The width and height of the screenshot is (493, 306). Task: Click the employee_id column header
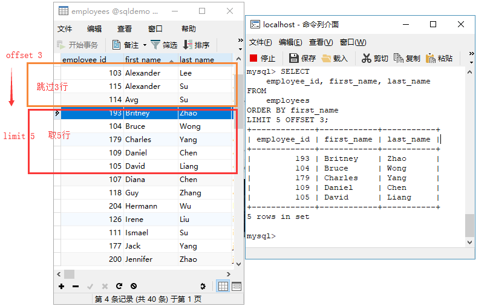pos(91,59)
